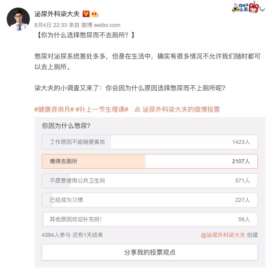Select poll option 工作原因不能随便离岗
This screenshot has height=270, width=272.
(150, 142)
